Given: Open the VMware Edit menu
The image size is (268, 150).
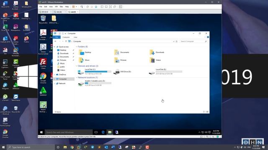Looking at the screenshot, I should pos(46,7).
